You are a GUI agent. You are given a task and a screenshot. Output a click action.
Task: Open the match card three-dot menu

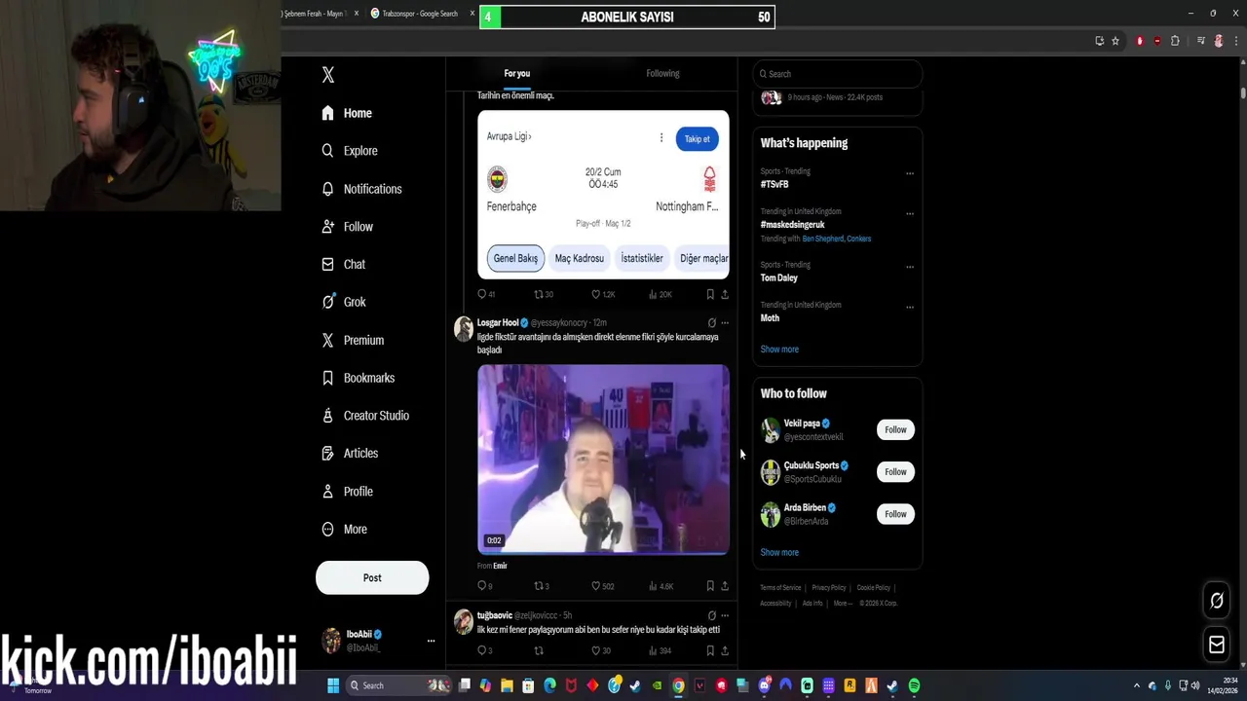coord(661,138)
